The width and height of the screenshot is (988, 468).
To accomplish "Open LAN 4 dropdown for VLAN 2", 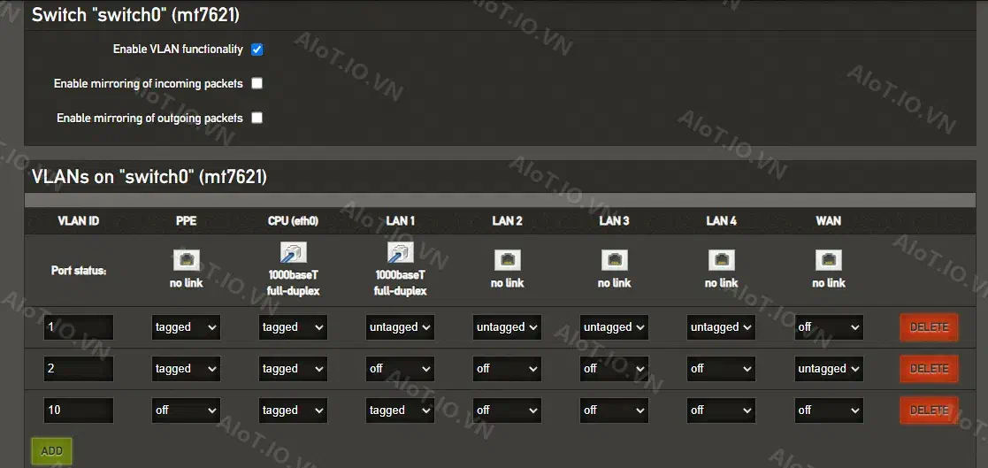I will pos(722,369).
